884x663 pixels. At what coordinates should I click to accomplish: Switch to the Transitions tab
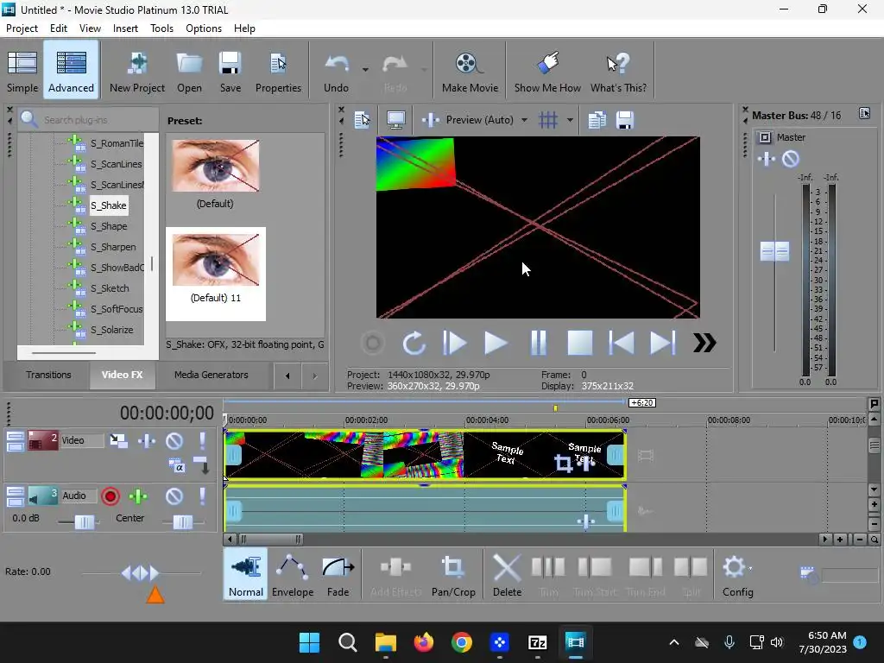(x=48, y=375)
